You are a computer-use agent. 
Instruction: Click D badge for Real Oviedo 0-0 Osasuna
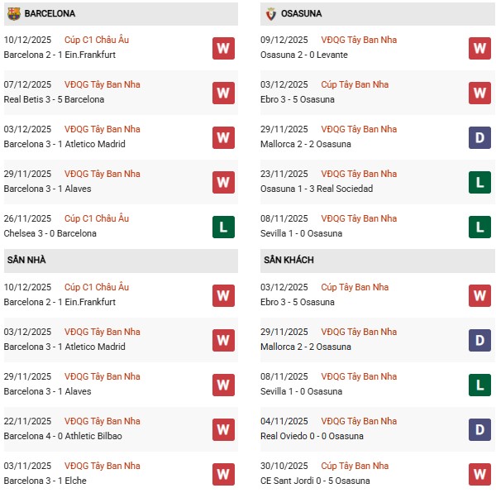pyautogui.click(x=479, y=429)
